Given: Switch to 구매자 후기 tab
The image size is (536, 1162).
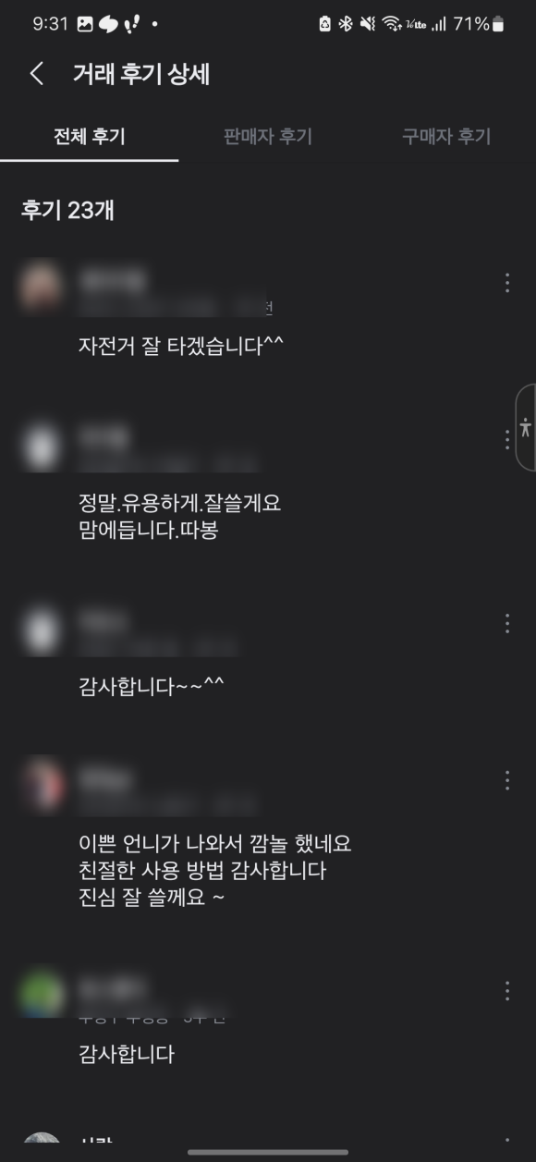Looking at the screenshot, I should tap(446, 137).
